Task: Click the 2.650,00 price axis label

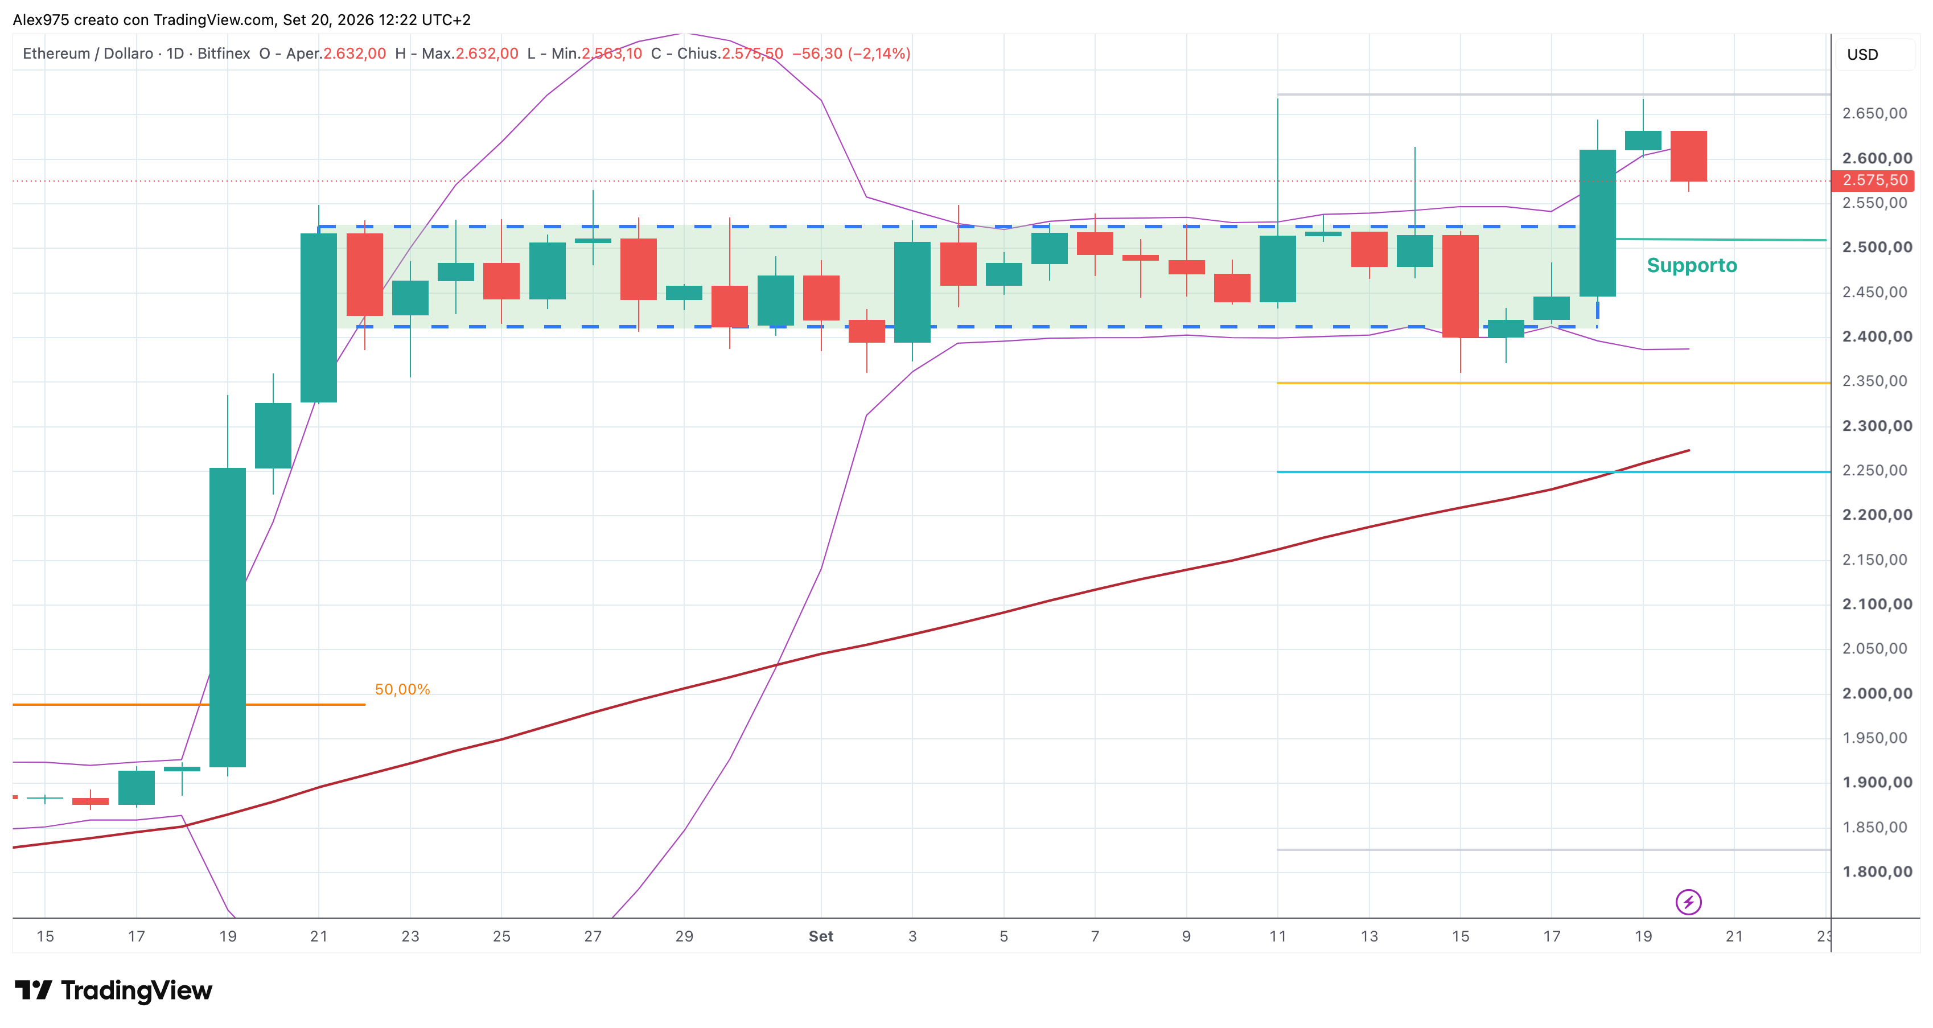Action: [x=1874, y=113]
